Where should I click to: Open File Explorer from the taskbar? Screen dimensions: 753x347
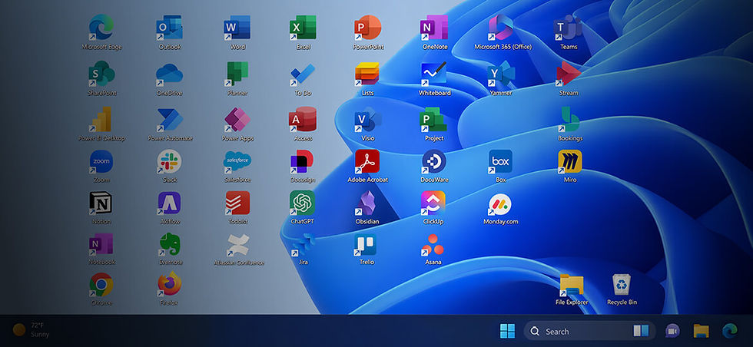click(701, 331)
